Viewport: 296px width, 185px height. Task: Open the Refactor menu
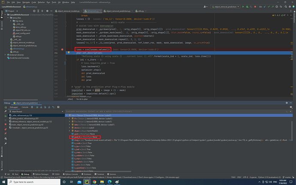[42, 2]
